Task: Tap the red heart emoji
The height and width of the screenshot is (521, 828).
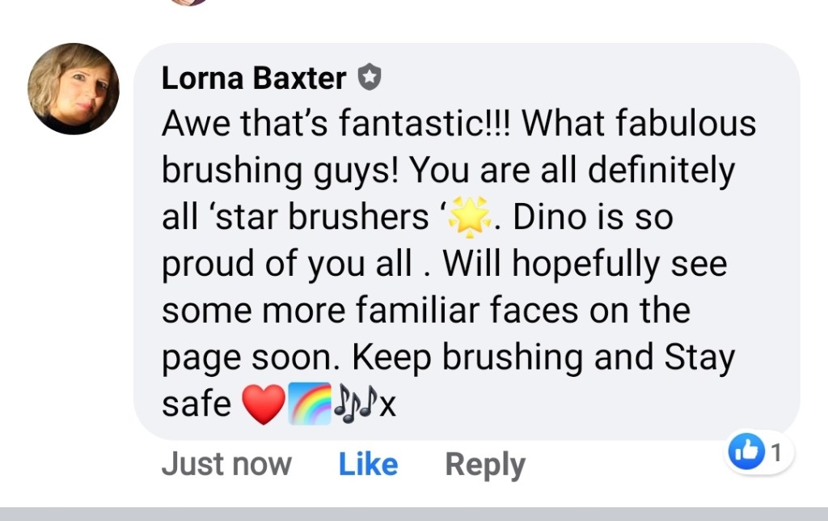Action: pyautogui.click(x=264, y=404)
